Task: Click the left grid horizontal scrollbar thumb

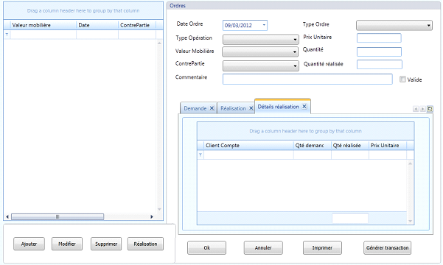Action: [x=57, y=216]
